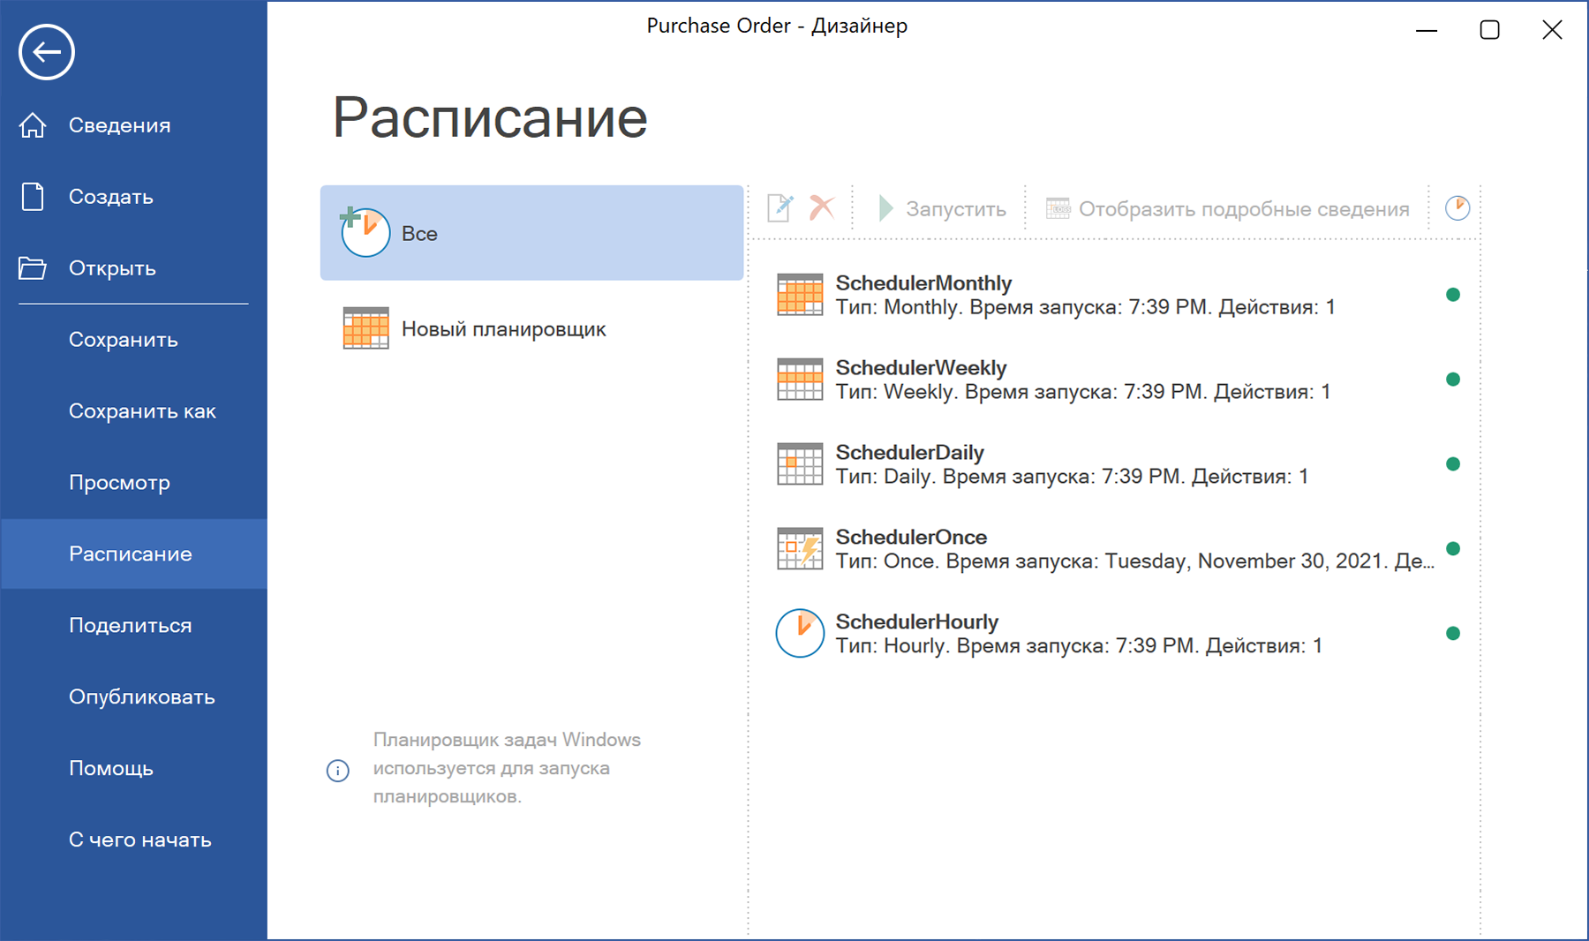The height and width of the screenshot is (941, 1589).
Task: Click the SchedulerOnce lightning calendar icon
Action: pyautogui.click(x=800, y=549)
